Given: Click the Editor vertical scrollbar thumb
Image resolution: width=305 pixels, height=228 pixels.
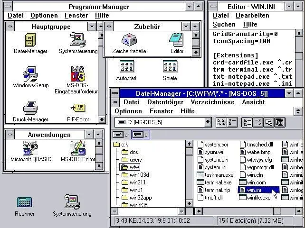Looking at the screenshot, I should pos(298,56).
